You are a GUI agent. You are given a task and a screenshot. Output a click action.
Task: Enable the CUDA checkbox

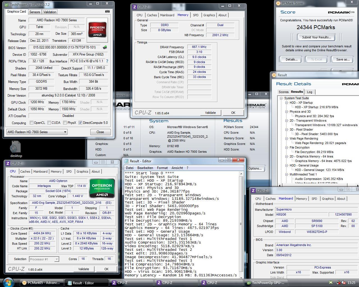49,123
